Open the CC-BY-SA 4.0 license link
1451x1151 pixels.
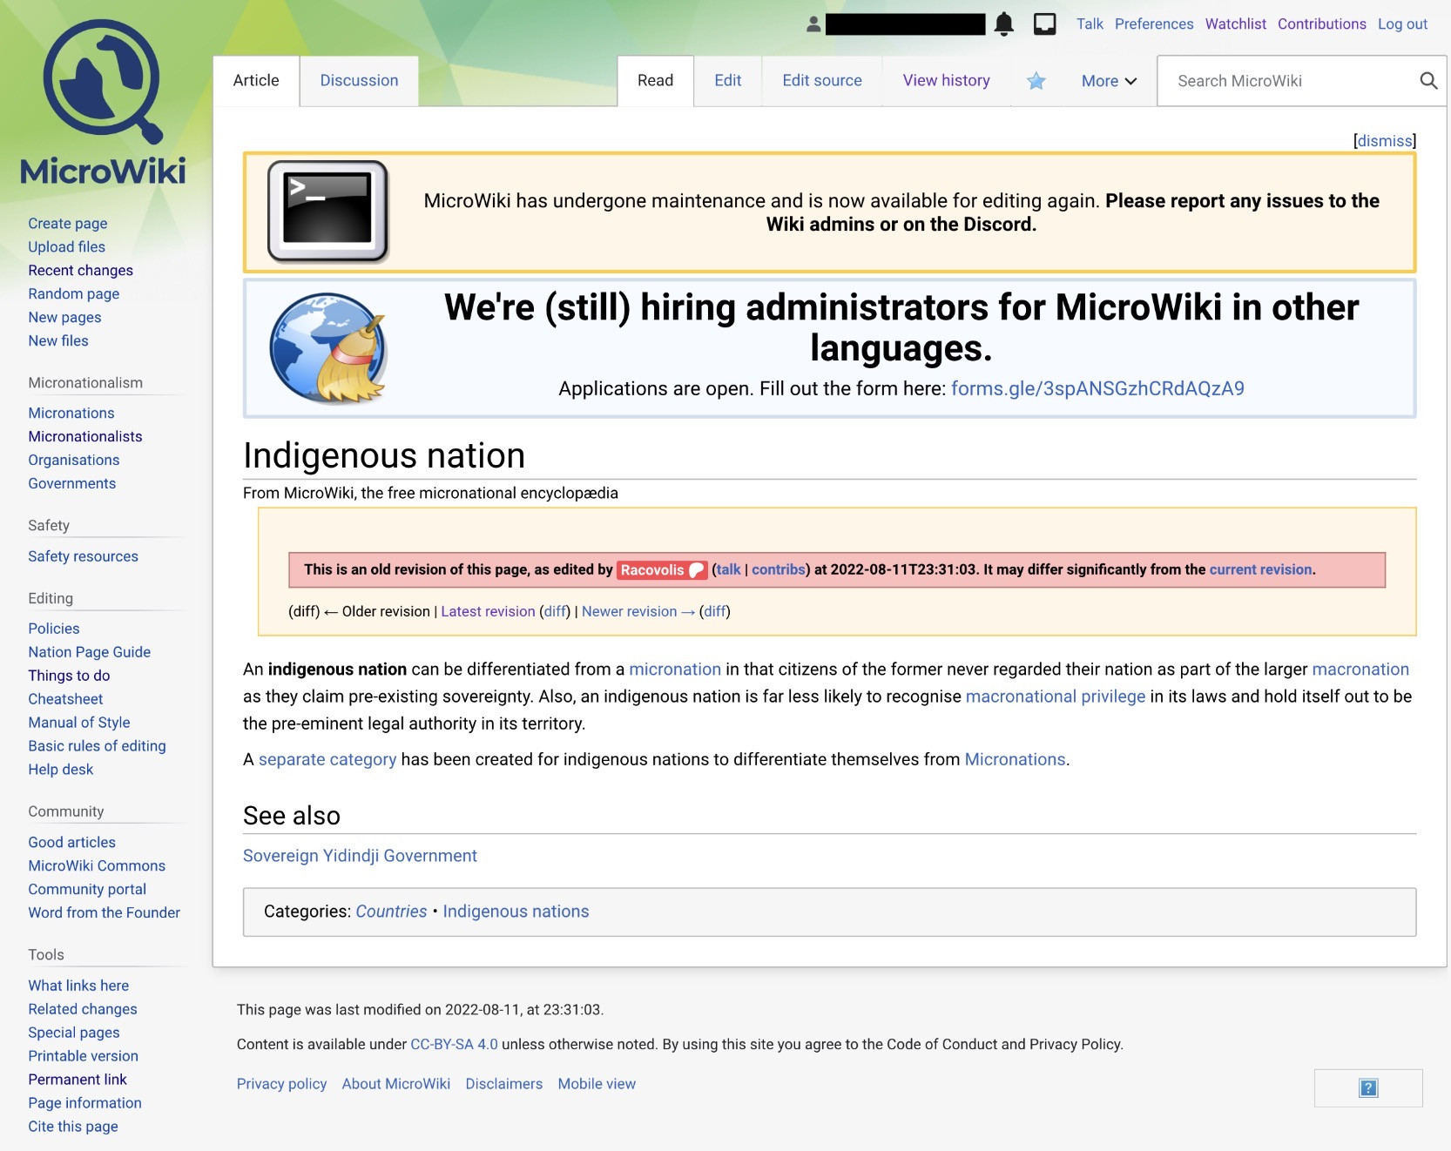click(x=454, y=1045)
